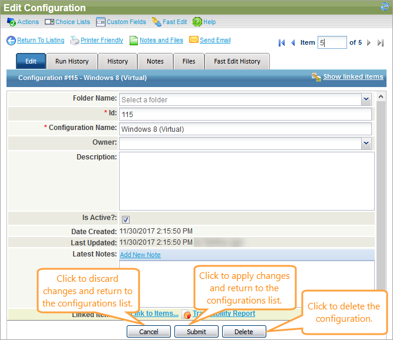
Task: Go to previous item arrow
Action: (293, 43)
